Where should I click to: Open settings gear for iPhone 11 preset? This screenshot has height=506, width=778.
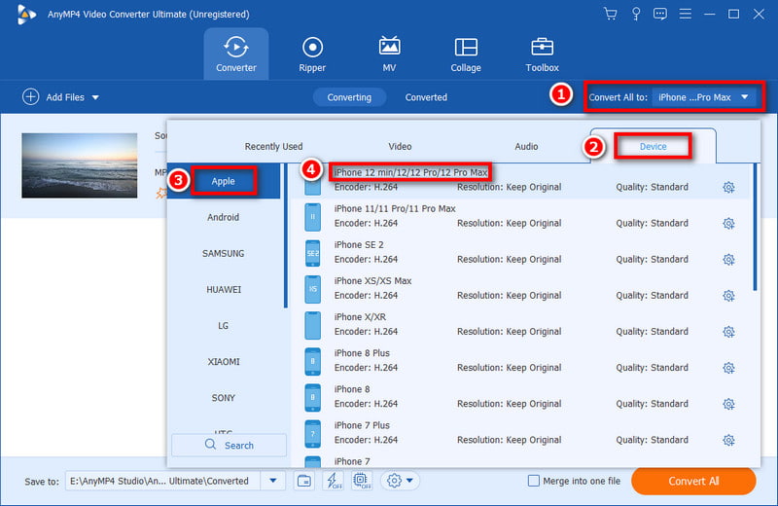[728, 224]
